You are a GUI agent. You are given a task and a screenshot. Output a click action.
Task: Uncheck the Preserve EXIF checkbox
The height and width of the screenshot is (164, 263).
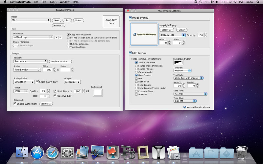pos(55,96)
